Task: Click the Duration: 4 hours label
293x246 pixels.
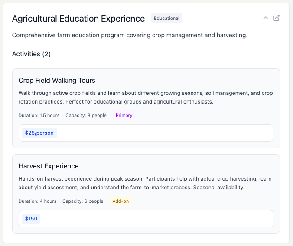Action: (x=37, y=201)
